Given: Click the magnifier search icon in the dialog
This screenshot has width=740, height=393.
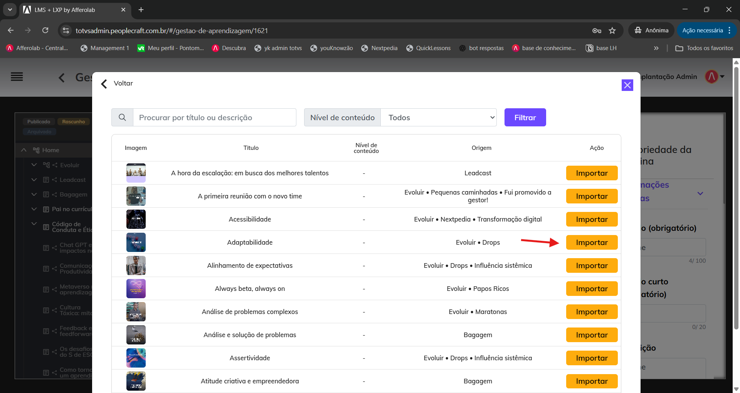Looking at the screenshot, I should tap(122, 117).
